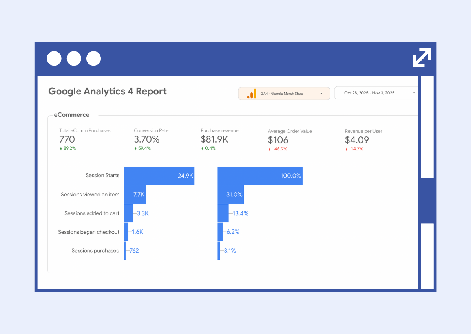The image size is (471, 334).
Task: Open the GA4 - Google Merch Shop selector
Action: coord(284,94)
